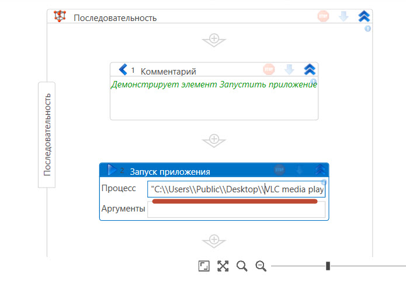Screen dimensions: 406x282
Task: Click the back arrow icon on Комментарий block
Action: 123,70
